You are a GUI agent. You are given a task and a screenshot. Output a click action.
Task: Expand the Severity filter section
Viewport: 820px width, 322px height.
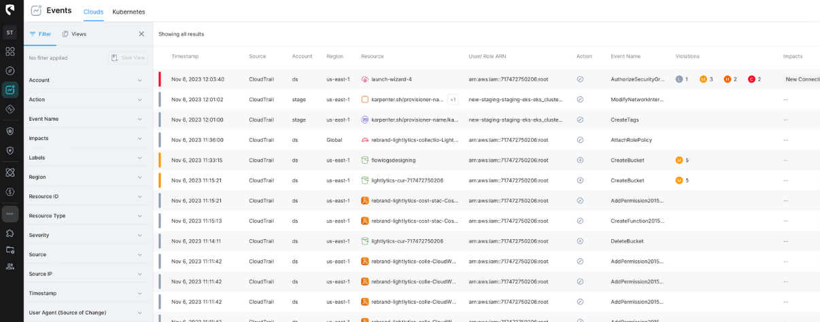click(86, 235)
